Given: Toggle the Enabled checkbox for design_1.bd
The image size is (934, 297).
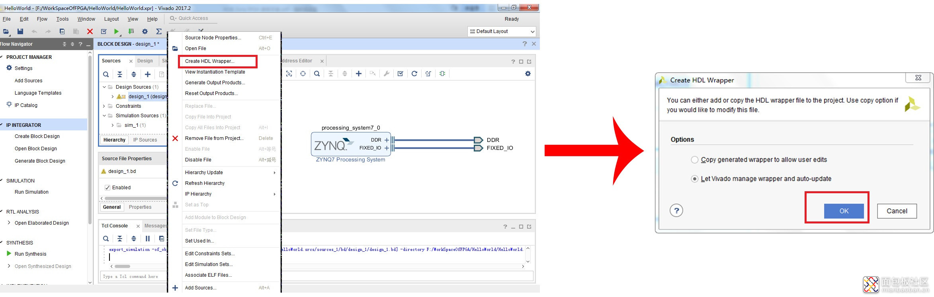Looking at the screenshot, I should coord(107,188).
